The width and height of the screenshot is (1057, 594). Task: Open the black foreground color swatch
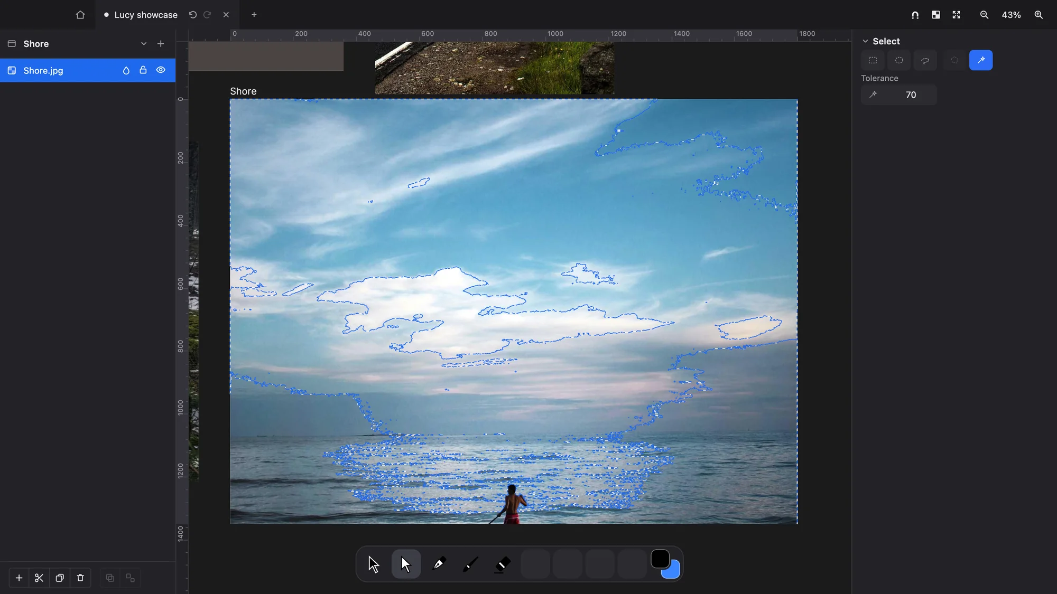click(x=660, y=559)
